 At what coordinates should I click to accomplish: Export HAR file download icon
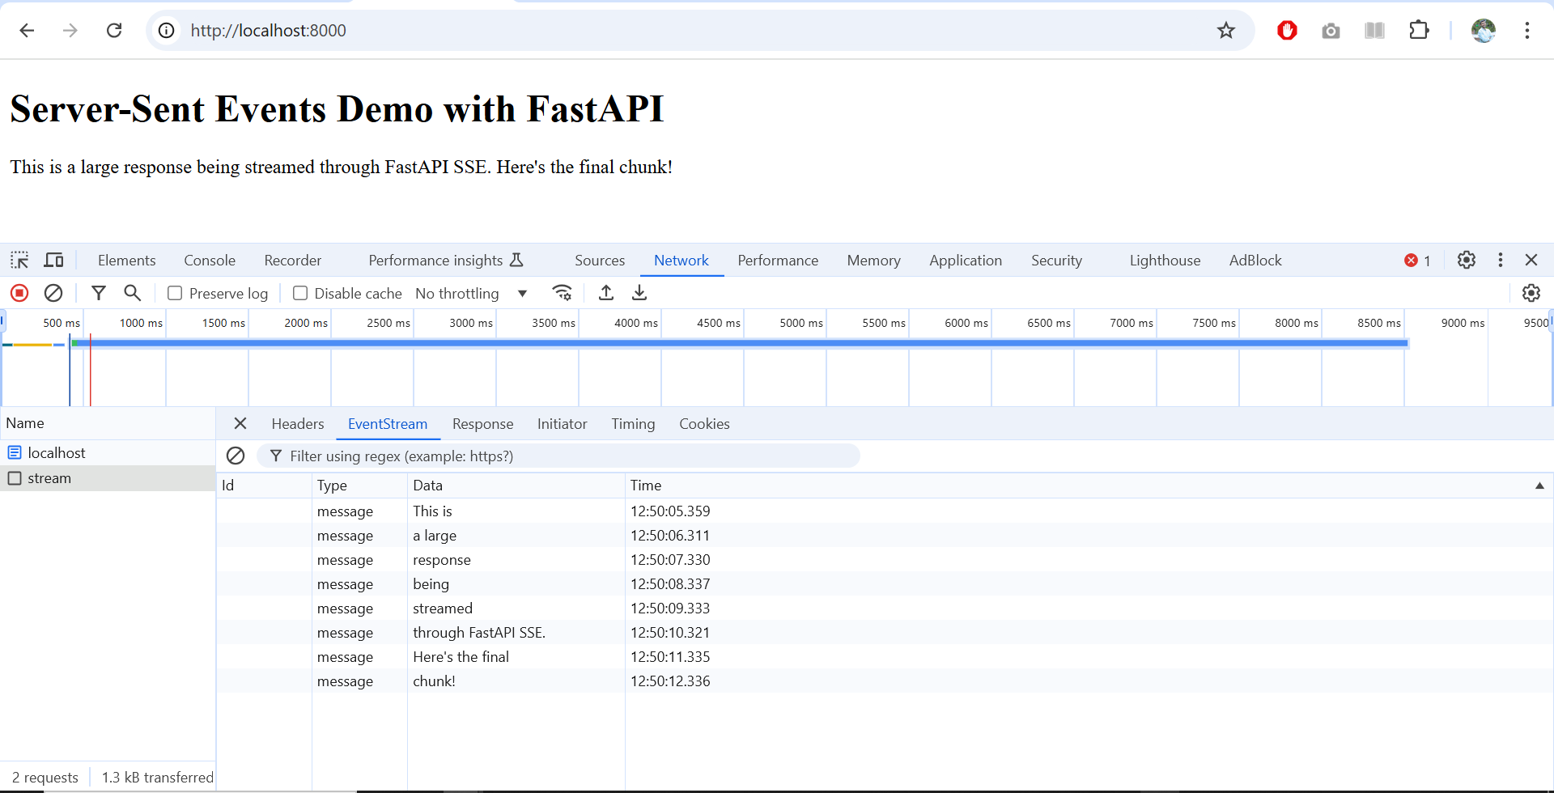click(x=639, y=293)
